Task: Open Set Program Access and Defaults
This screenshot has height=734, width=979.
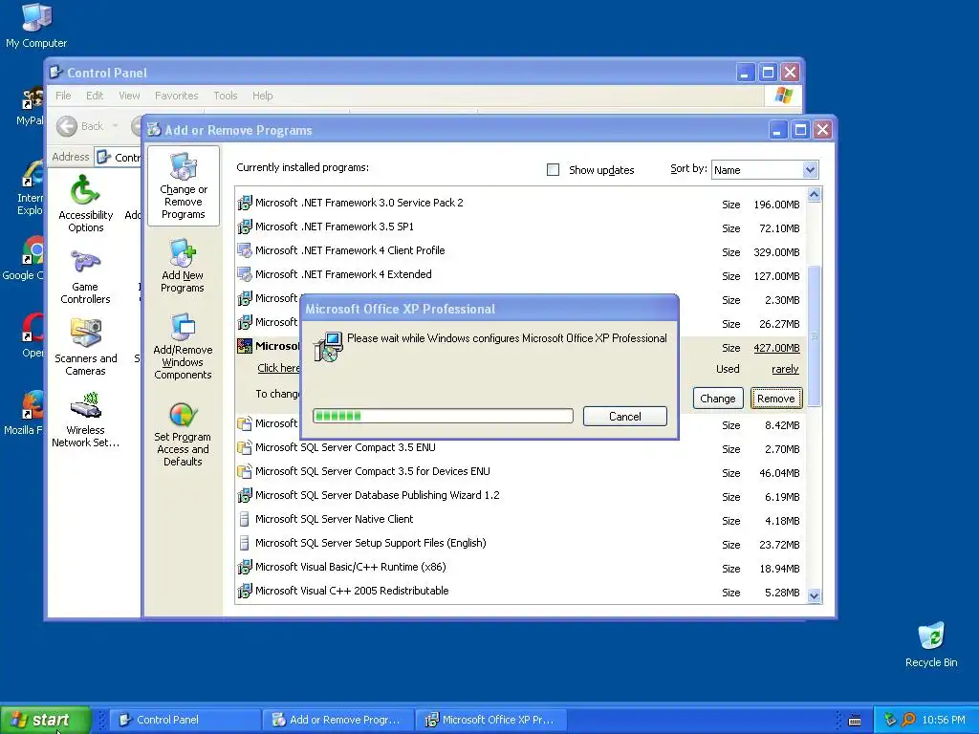Action: coord(183,435)
